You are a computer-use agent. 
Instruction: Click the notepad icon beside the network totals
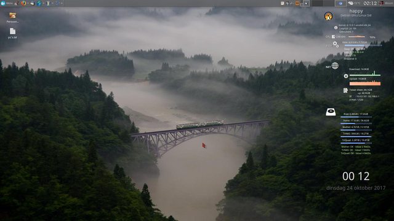tap(345, 90)
